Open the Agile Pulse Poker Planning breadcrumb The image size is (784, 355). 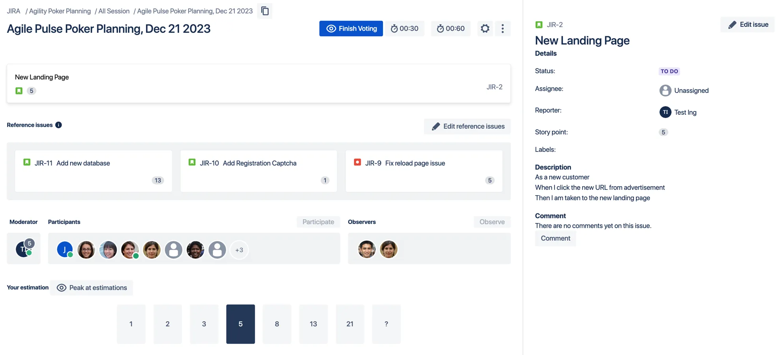[195, 11]
